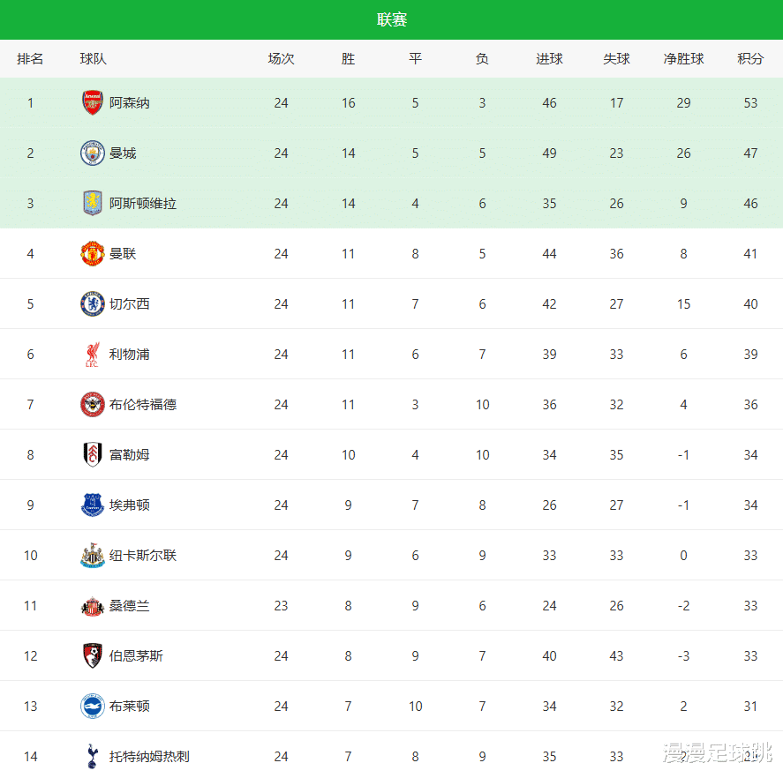The image size is (783, 778).
Task: Click the Newcastle United crest icon
Action: coord(93,556)
